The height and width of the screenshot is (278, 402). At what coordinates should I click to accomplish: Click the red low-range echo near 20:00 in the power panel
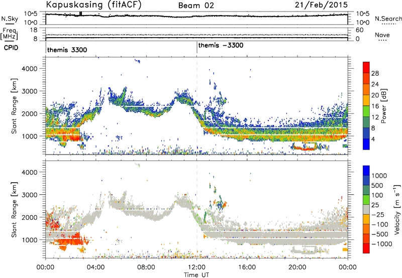tap(304, 148)
